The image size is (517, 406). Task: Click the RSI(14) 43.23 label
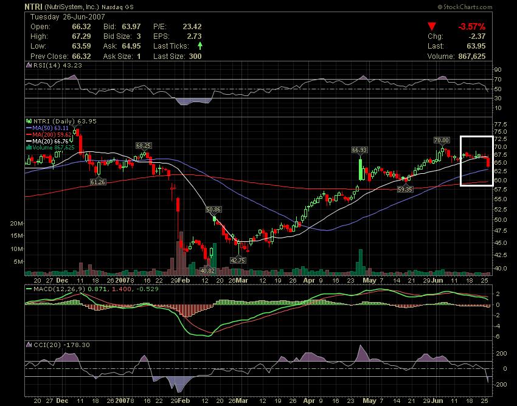point(58,65)
